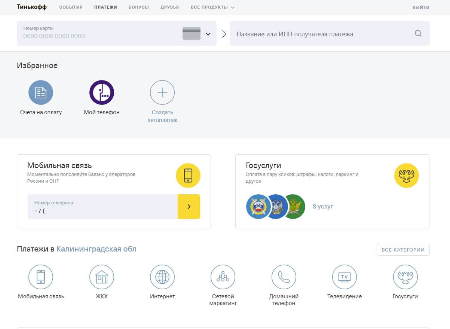The width and height of the screenshot is (450, 329).
Task: Open the Телевидение TV icon
Action: (x=344, y=277)
